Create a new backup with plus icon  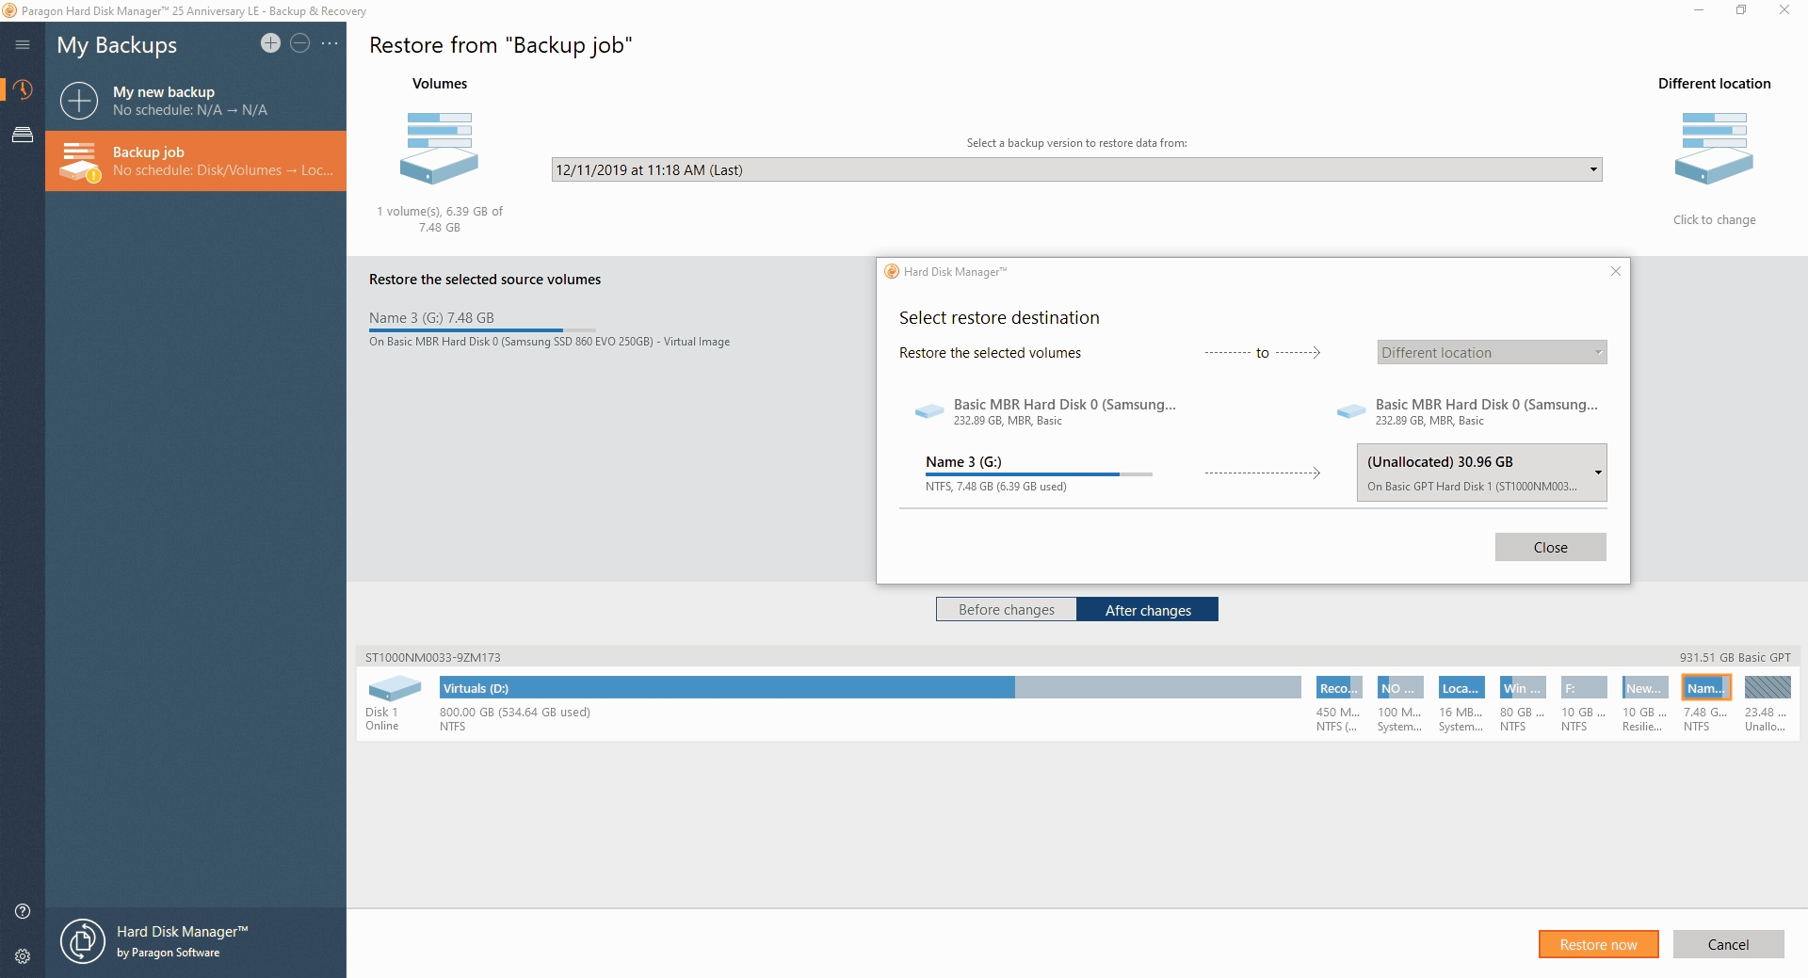270,43
